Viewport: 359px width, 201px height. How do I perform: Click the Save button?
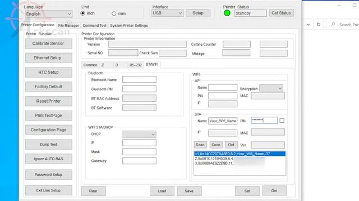coord(189,191)
